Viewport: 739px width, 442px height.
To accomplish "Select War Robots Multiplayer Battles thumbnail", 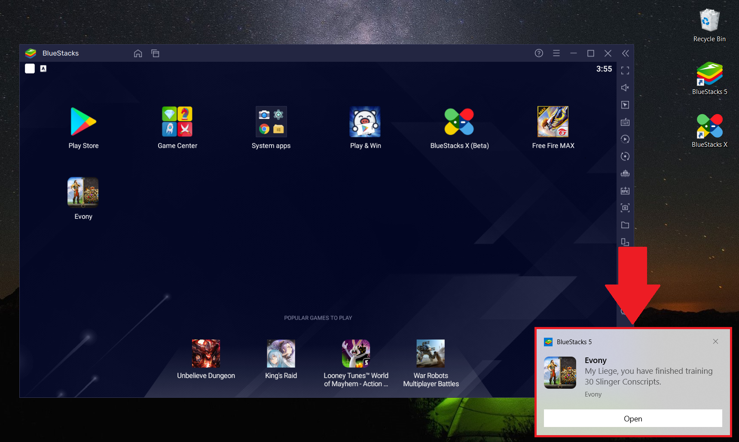I will pos(431,354).
